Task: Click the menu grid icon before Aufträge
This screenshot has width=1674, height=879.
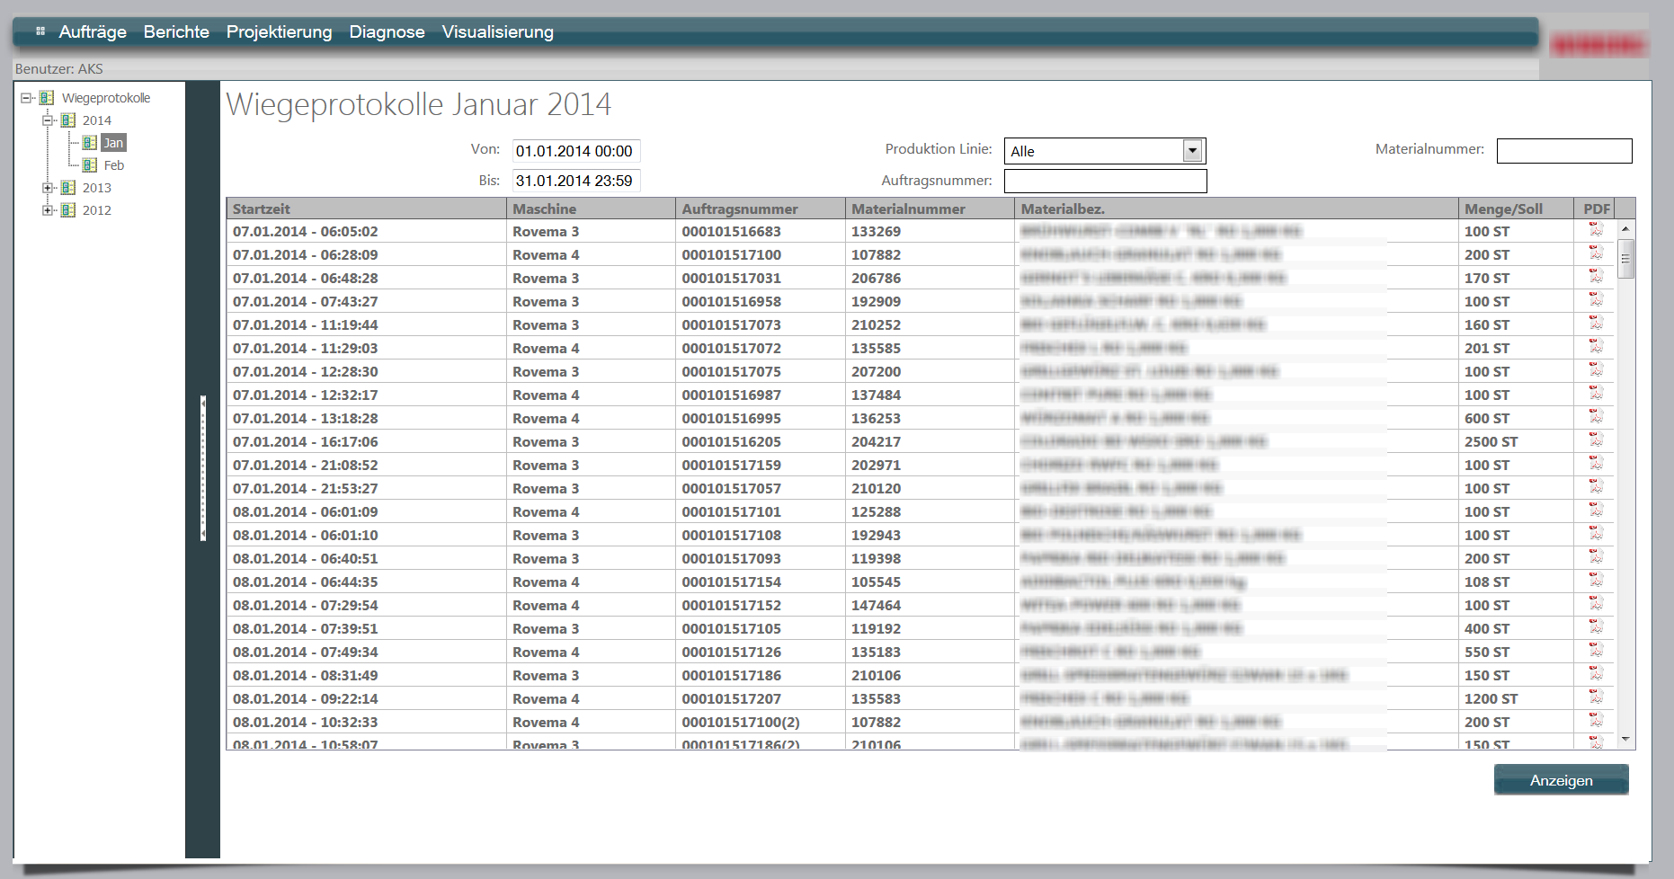Action: pos(40,31)
